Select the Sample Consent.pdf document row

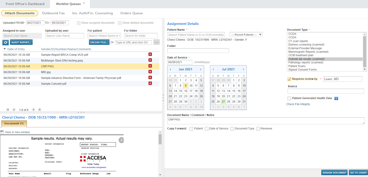81,83
